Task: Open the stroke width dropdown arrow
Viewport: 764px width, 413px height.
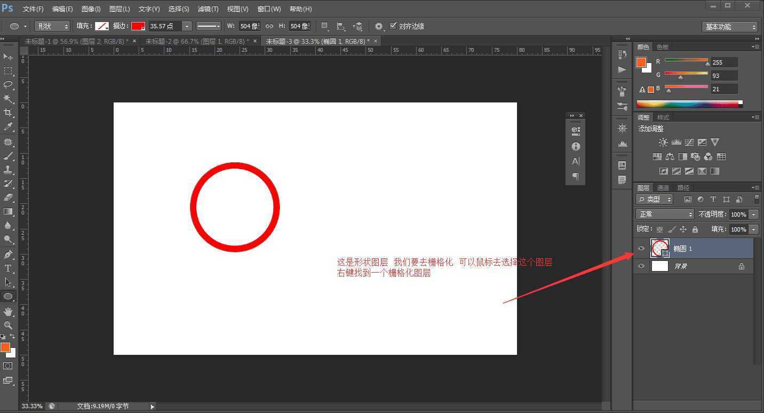Action: [187, 26]
